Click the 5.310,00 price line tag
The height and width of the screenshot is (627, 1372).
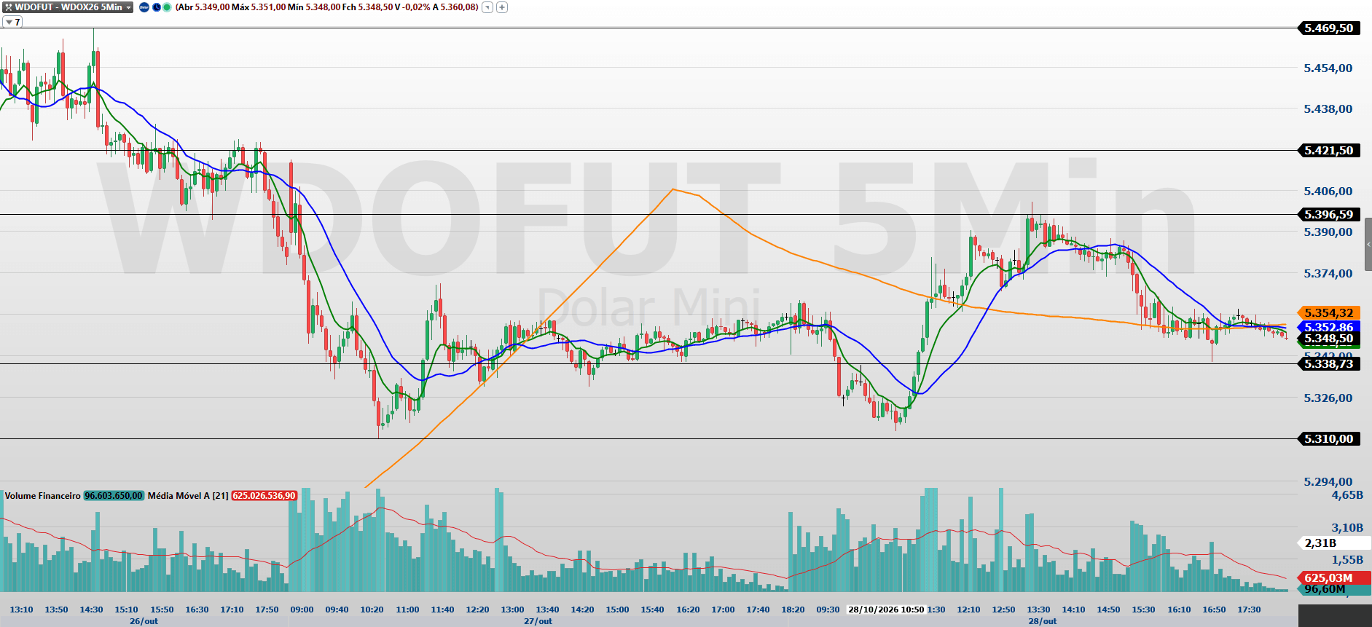(x=1328, y=439)
